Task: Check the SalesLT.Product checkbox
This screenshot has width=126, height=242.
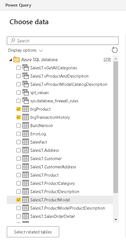Action: coord(18,175)
